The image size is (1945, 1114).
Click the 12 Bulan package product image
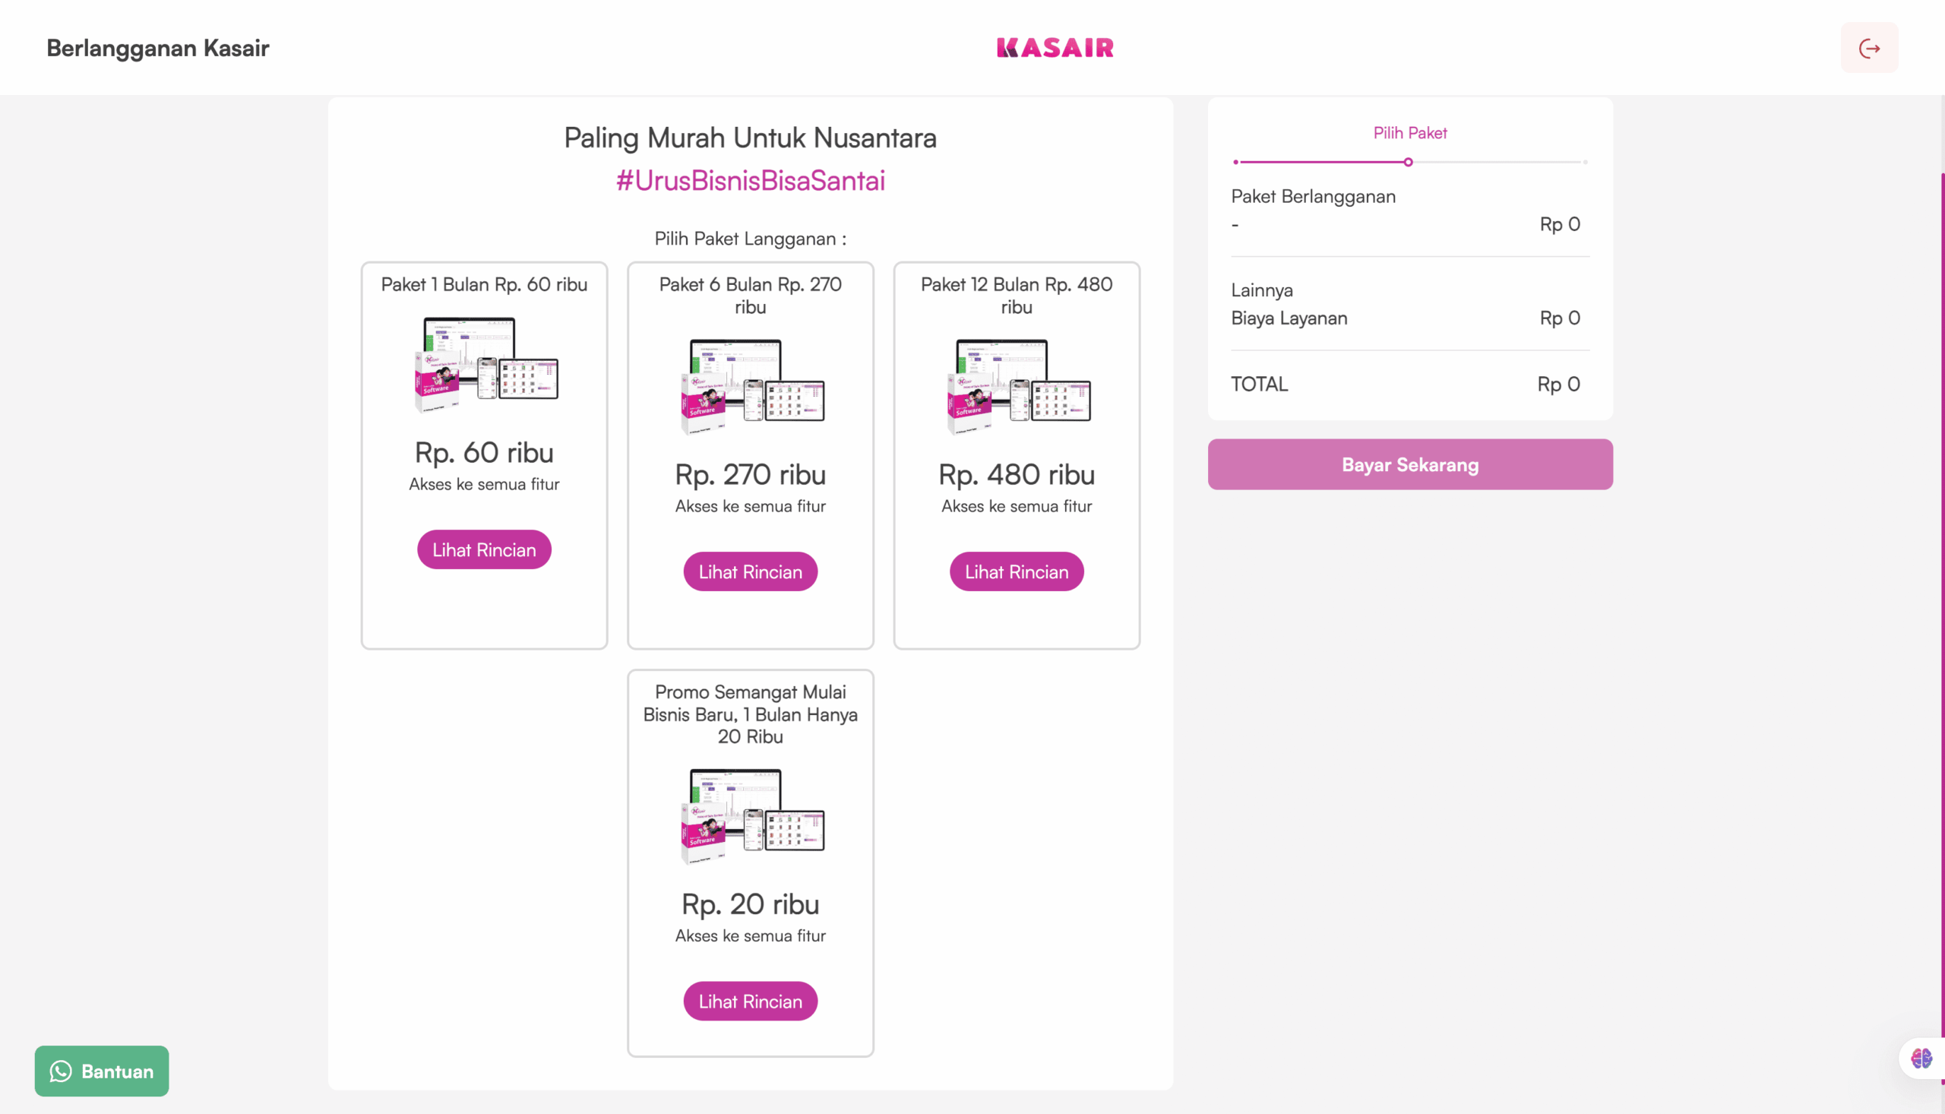(x=1017, y=386)
